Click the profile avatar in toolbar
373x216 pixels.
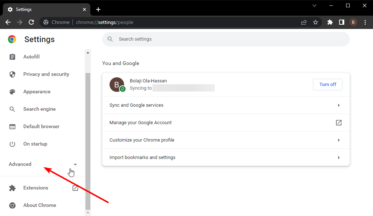[353, 22]
